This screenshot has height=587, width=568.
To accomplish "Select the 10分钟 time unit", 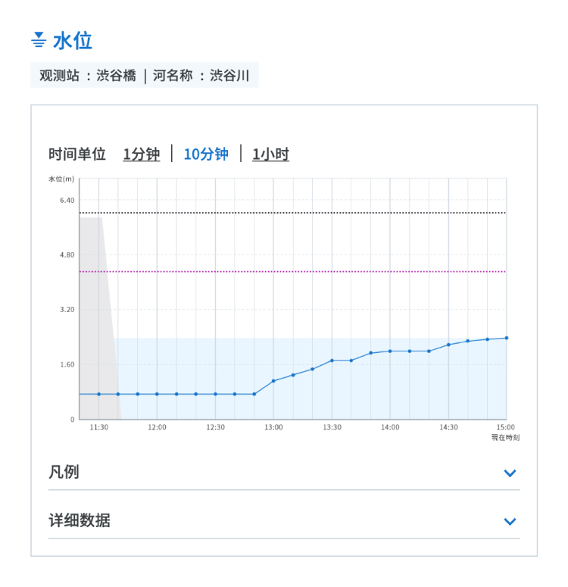I will coord(206,155).
